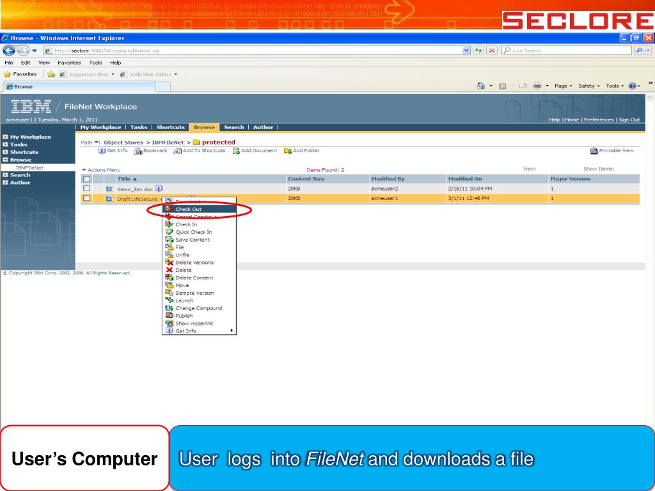The width and height of the screenshot is (655, 491).
Task: Click the document icon for Draft LifeSecure
Action: click(x=109, y=199)
